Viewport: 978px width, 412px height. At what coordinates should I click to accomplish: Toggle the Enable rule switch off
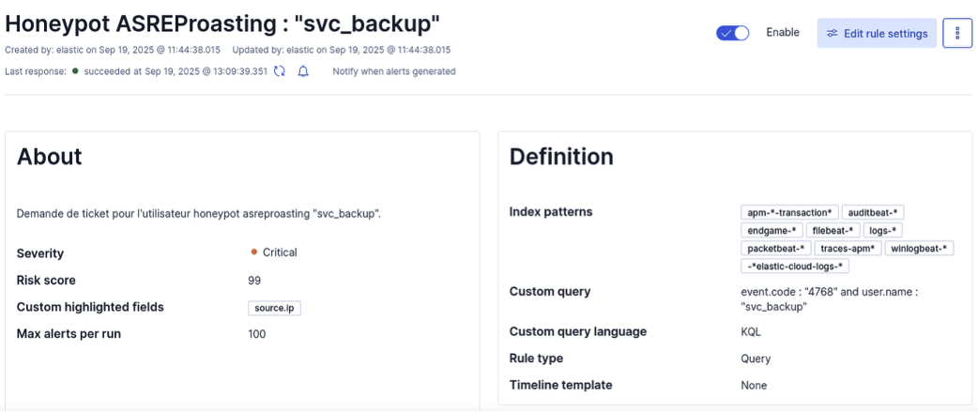tap(732, 33)
